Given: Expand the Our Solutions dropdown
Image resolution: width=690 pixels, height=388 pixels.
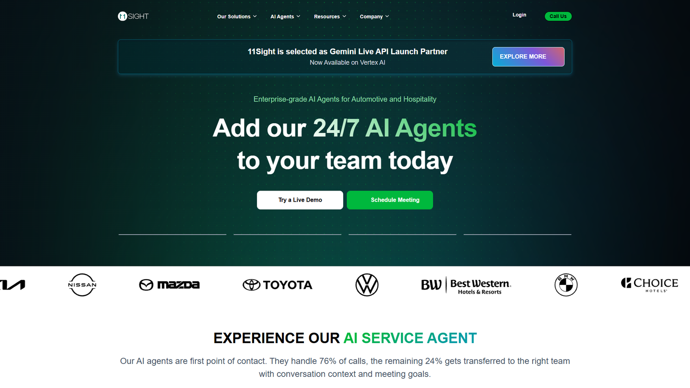Looking at the screenshot, I should coord(237,16).
